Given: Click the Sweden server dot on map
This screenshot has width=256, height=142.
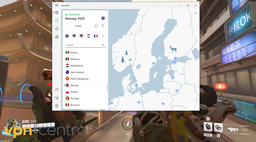Looking at the screenshot, I should point(154,63).
